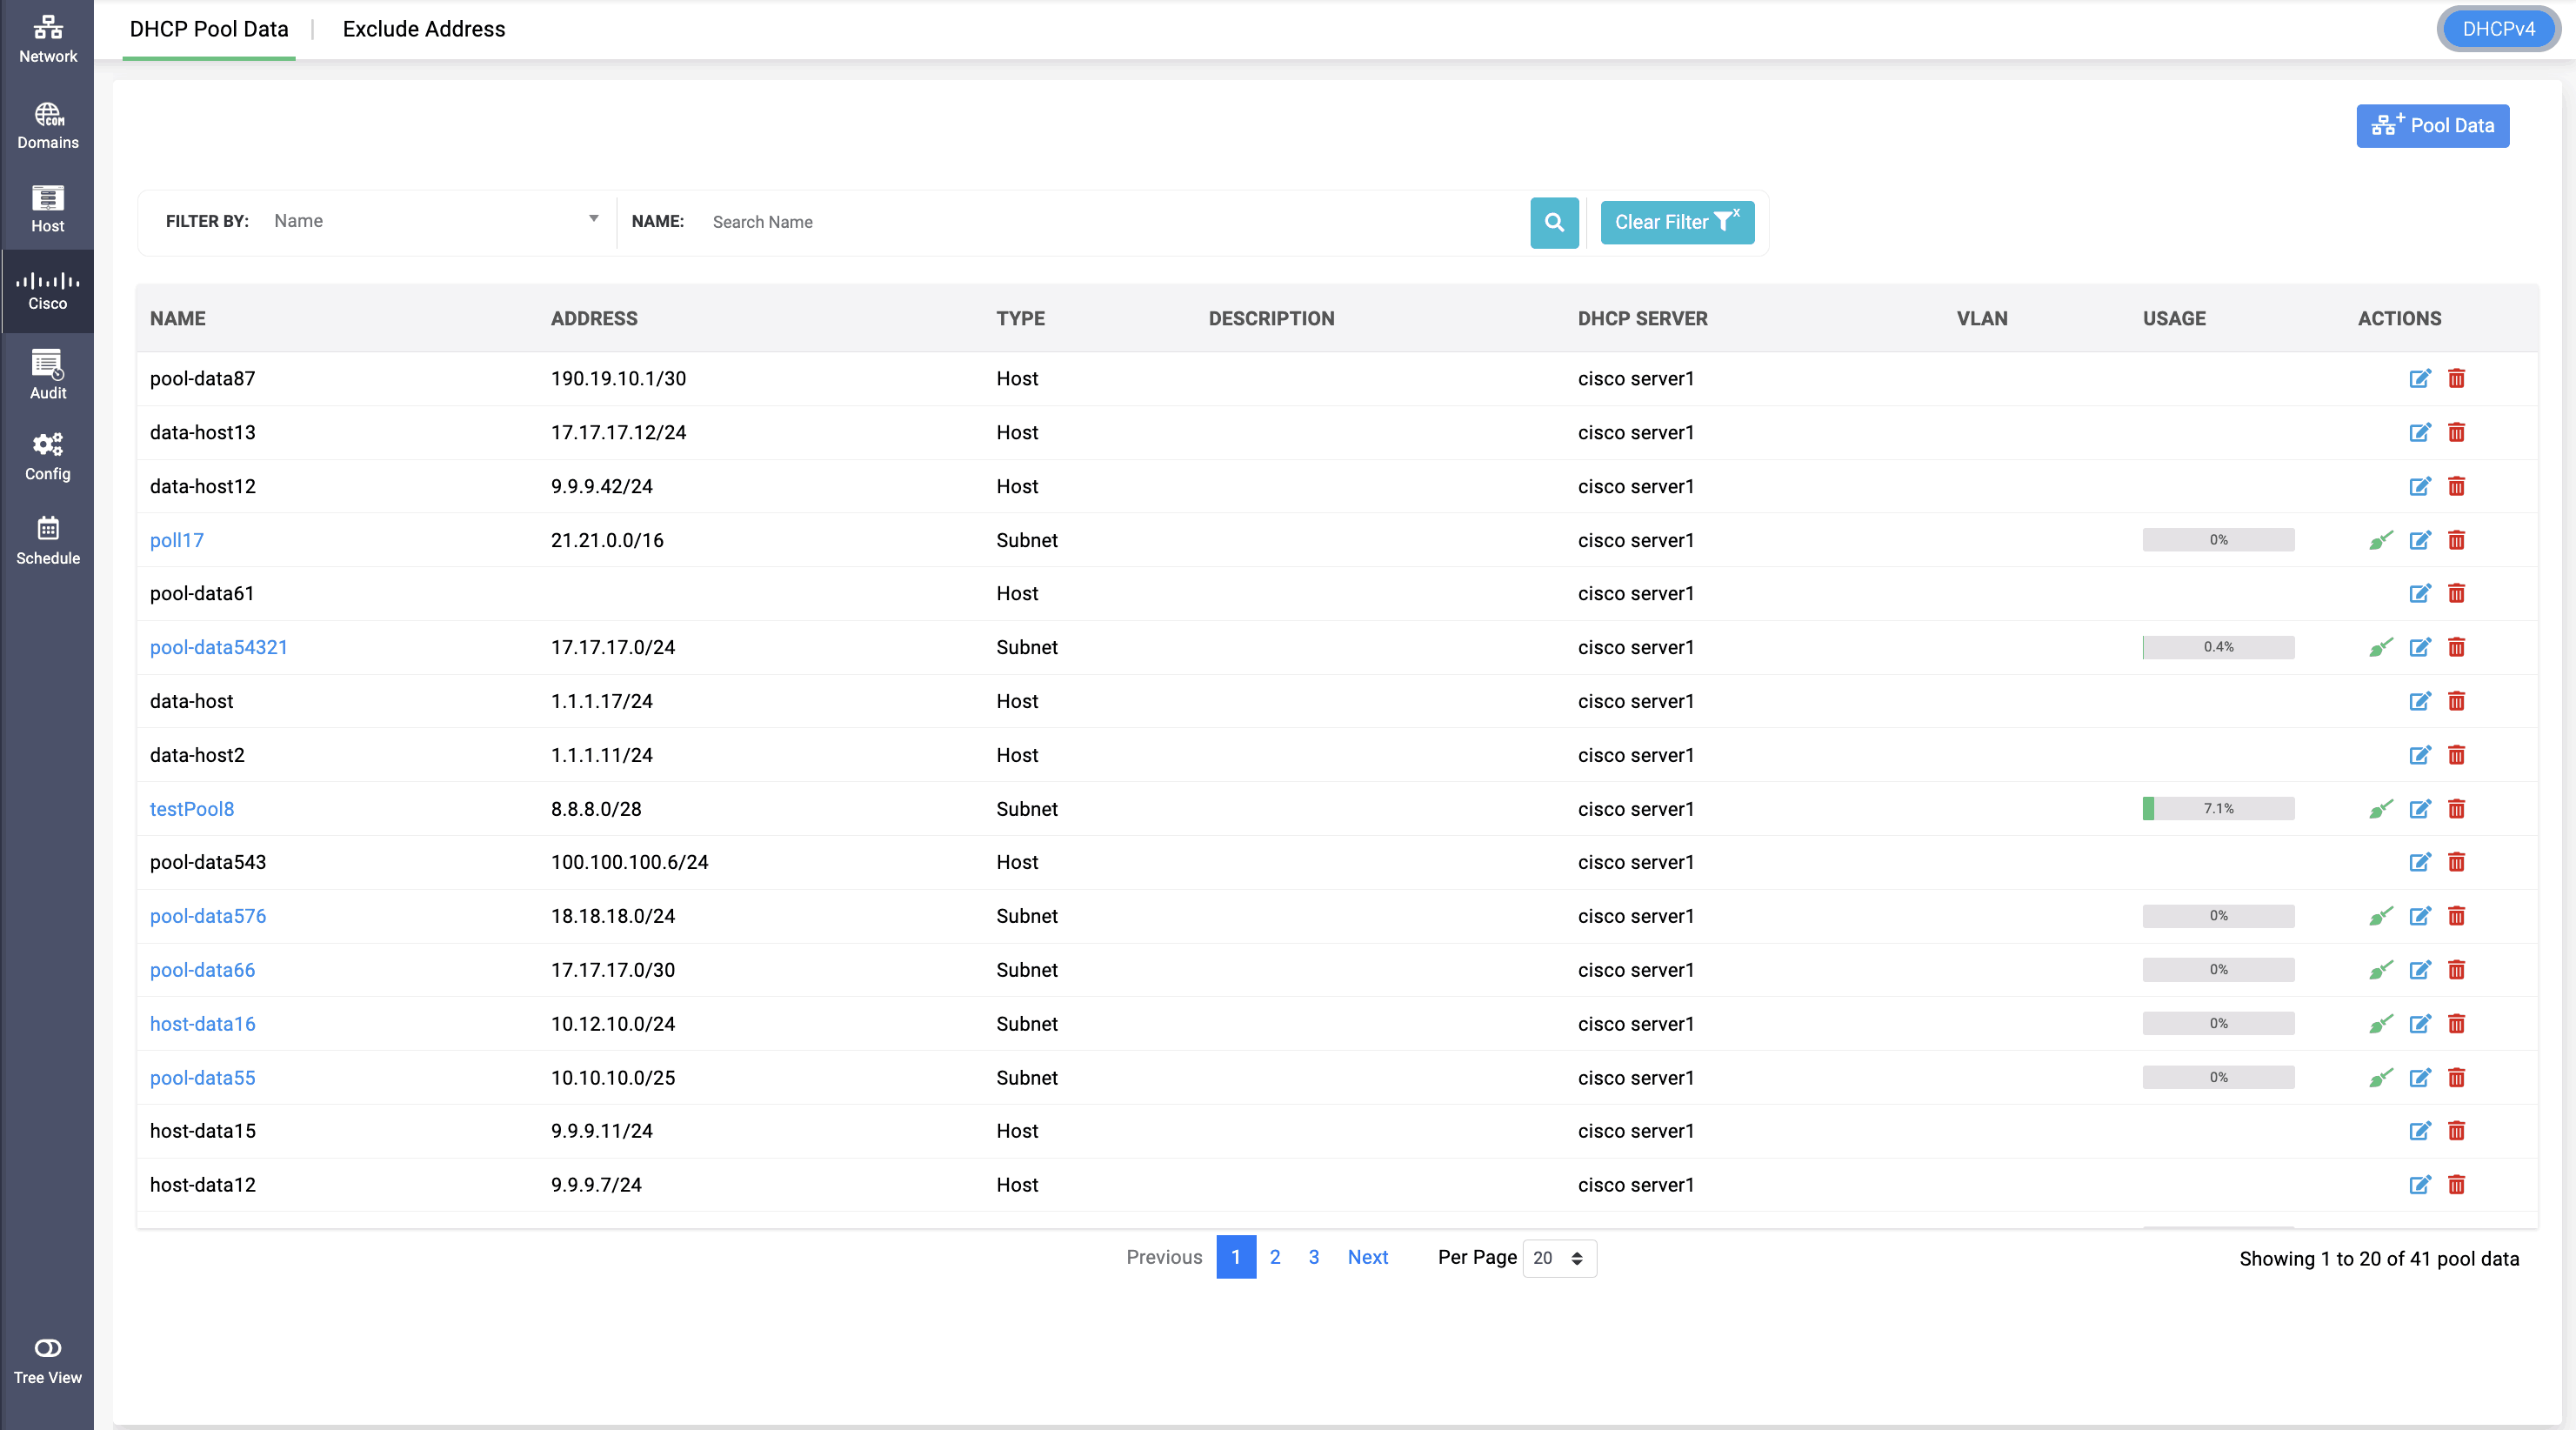Screen dimensions: 2576x1430
Task: Open the Config settings panel
Action: point(47,455)
